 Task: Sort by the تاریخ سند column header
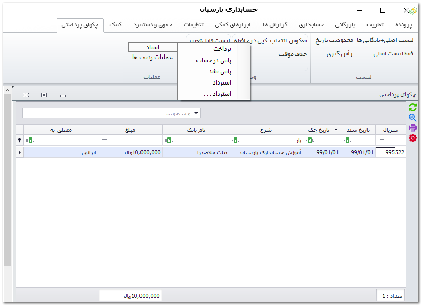click(359, 130)
